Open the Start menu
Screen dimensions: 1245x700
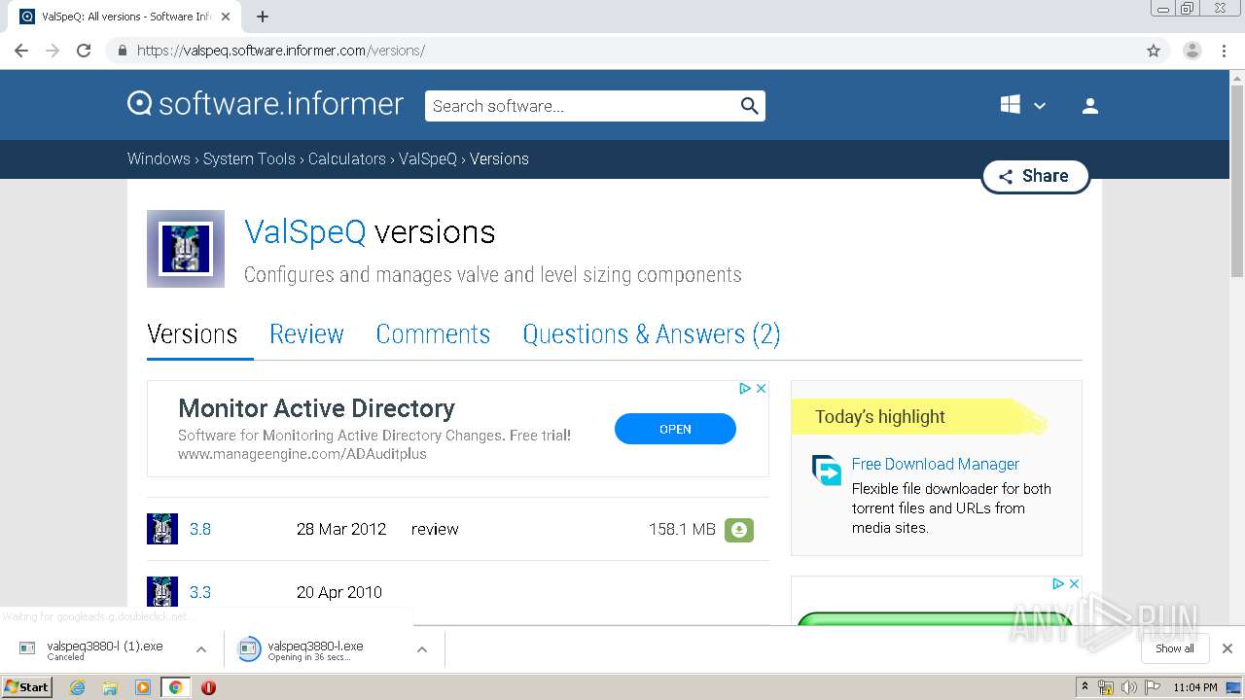27,686
